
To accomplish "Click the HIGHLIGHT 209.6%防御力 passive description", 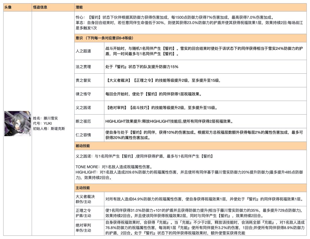I will pyautogui.click(x=189, y=175).
